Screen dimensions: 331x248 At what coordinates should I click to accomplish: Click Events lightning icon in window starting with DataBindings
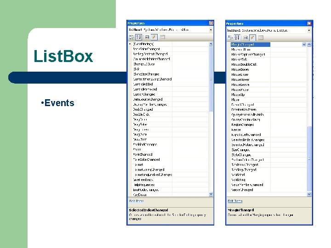[154, 37]
